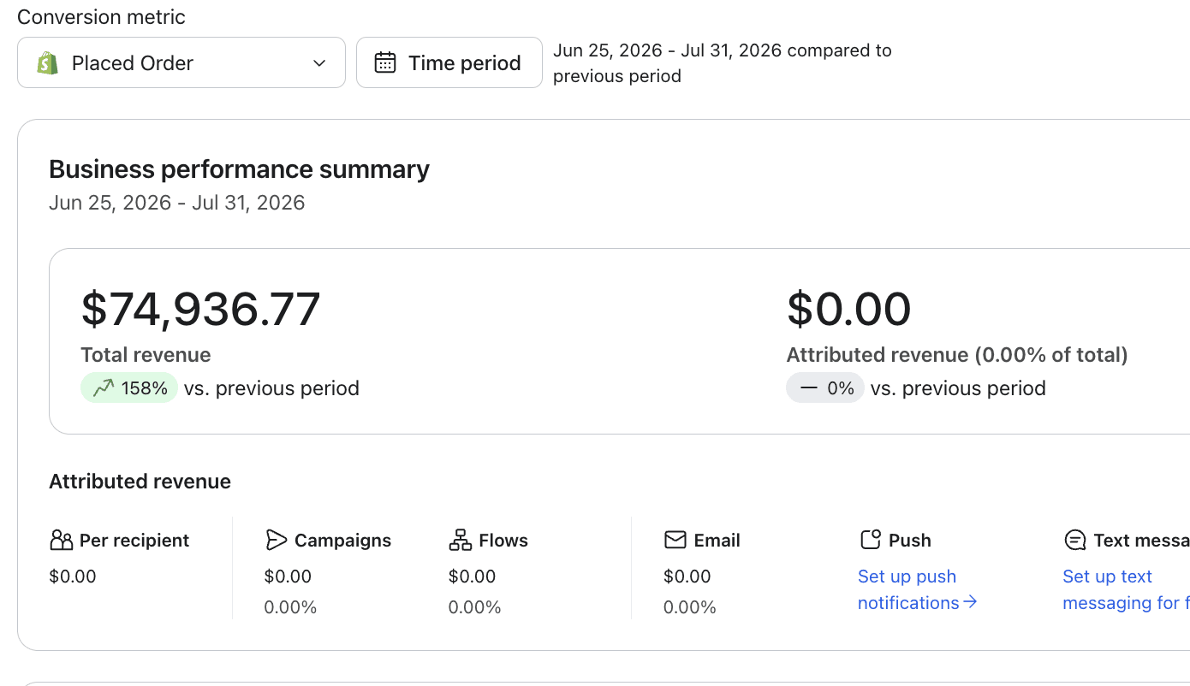Click the $0.00 attributed revenue figure
Viewport: 1190px width, 686px height.
pos(848,309)
